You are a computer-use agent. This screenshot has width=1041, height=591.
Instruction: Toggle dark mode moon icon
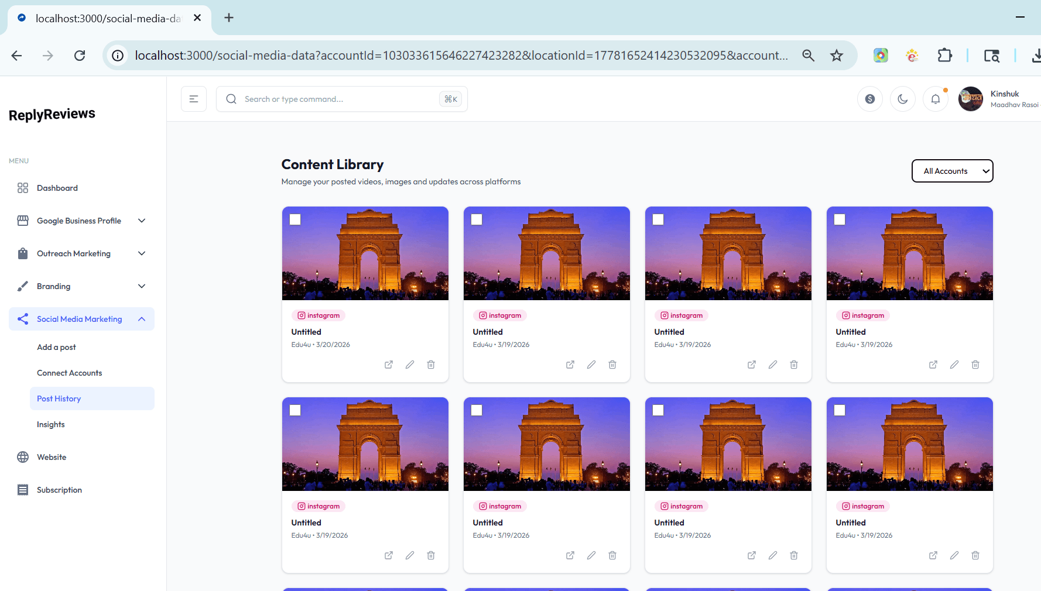click(903, 99)
